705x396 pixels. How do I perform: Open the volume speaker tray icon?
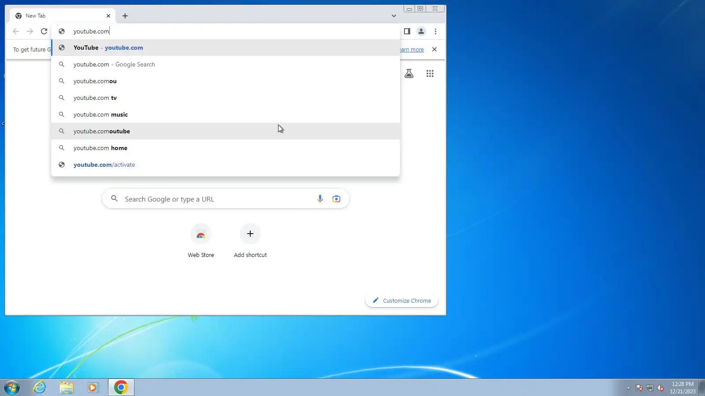(x=660, y=388)
